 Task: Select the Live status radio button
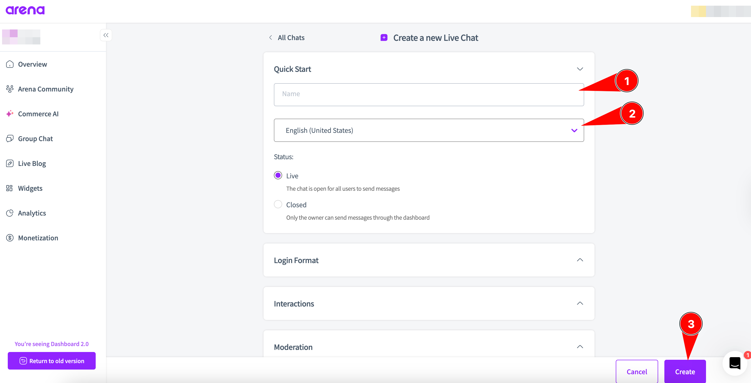[x=278, y=175]
